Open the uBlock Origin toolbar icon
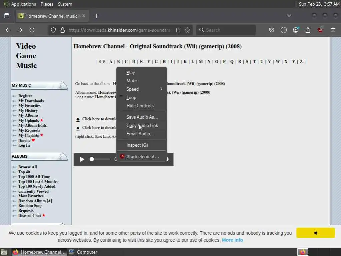The image size is (341, 256). click(320, 30)
